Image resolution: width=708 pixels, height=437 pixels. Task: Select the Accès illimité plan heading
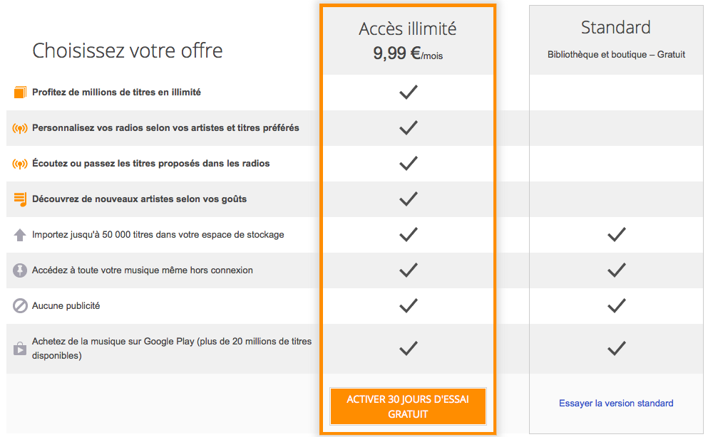tap(408, 29)
